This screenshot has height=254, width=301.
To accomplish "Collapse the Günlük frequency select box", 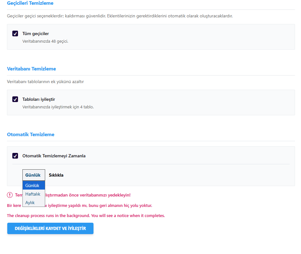I will 33,175.
